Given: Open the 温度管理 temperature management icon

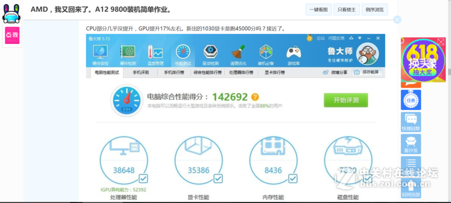Looking at the screenshot, I should tap(156, 55).
